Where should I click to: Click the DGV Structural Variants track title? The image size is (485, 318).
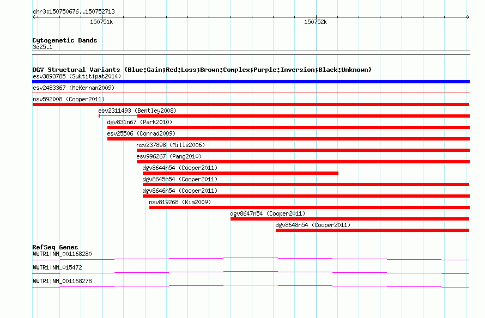pos(202,70)
